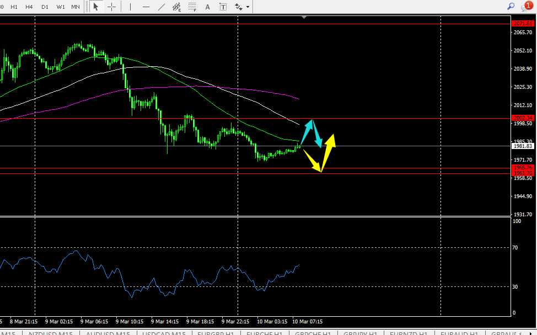
Task: Pick the Vertical Line drawing tool
Action: click(x=130, y=7)
